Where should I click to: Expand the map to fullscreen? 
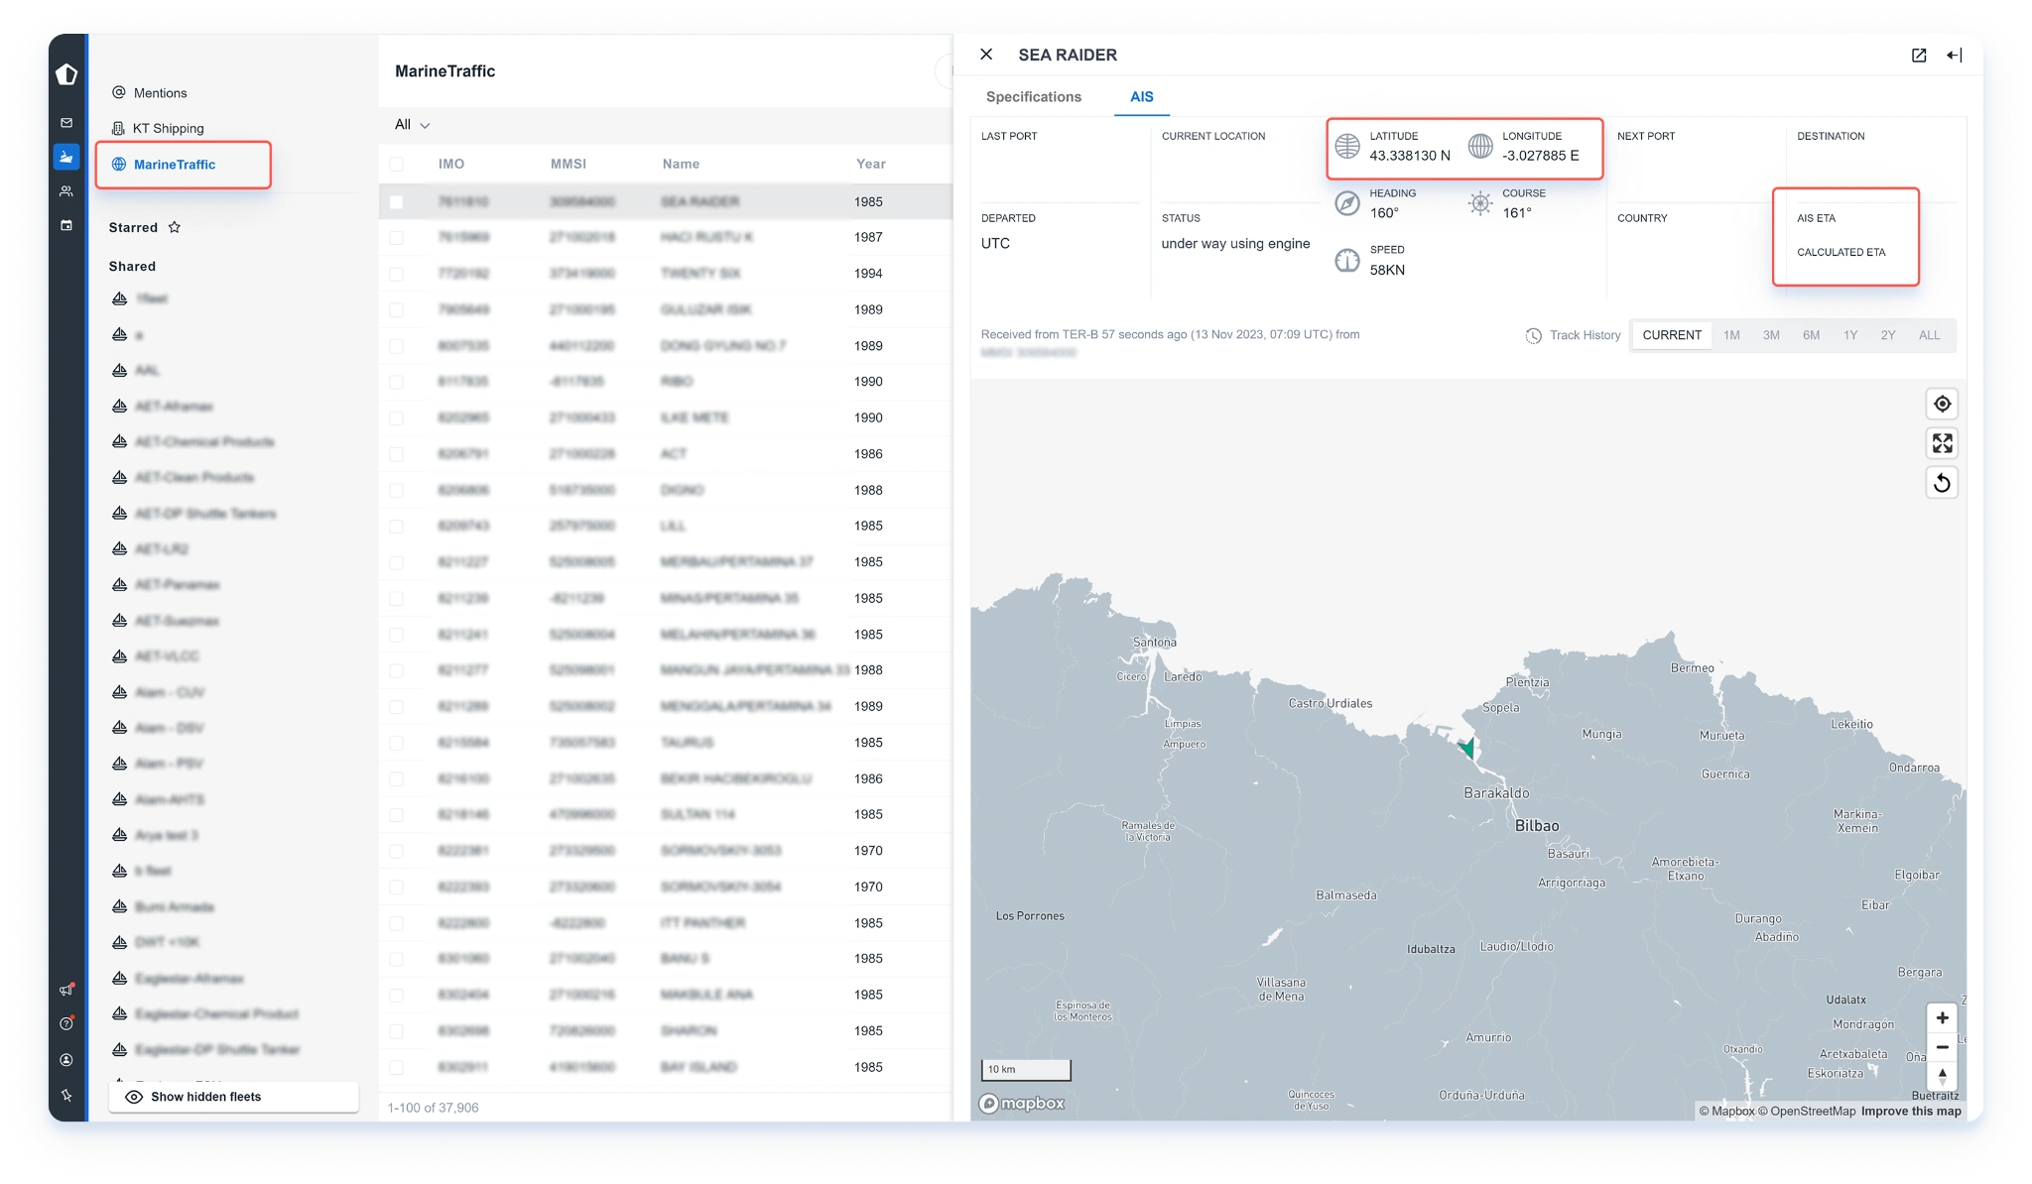click(1942, 443)
